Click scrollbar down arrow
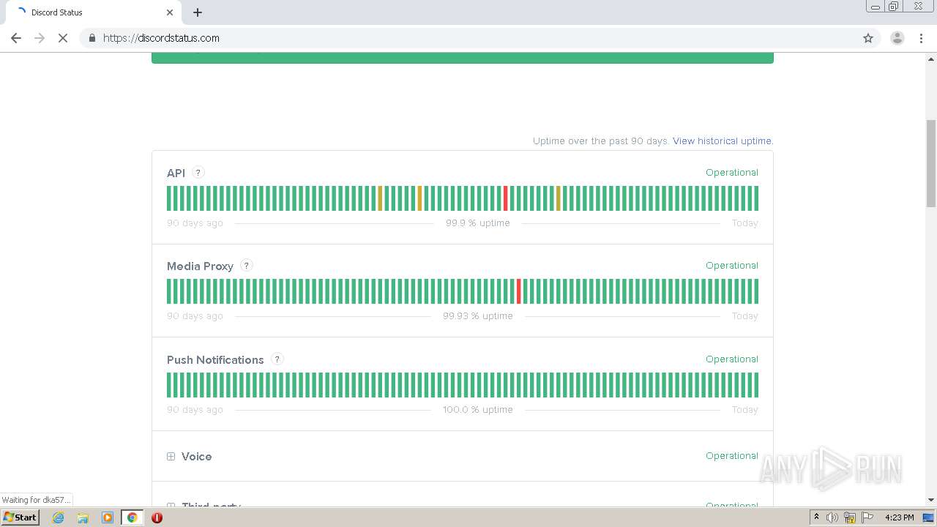The image size is (937, 527). 930,499
